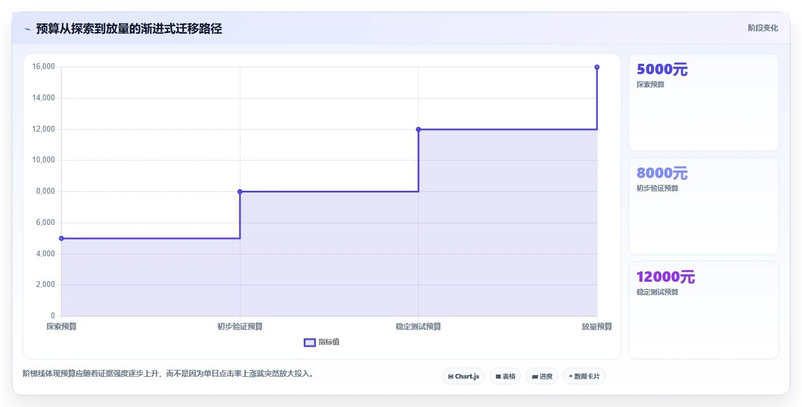802x407 pixels.
Task: Click the lightning icon beside the title
Action: pyautogui.click(x=27, y=28)
